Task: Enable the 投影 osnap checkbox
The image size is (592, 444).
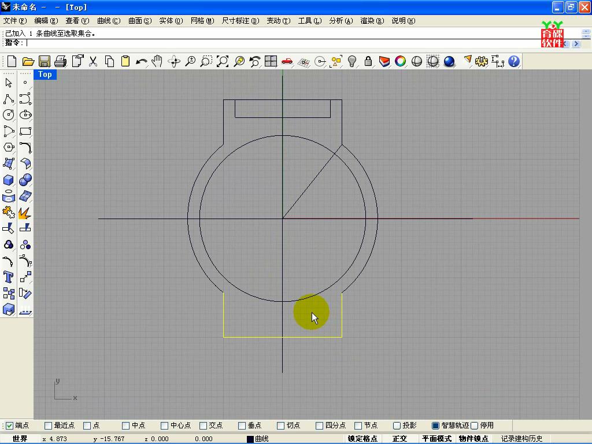Action: pos(397,425)
